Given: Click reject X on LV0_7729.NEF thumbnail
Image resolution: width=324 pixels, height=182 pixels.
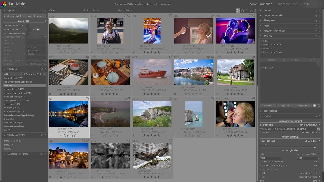Looking at the screenshot, I should [x=50, y=136].
